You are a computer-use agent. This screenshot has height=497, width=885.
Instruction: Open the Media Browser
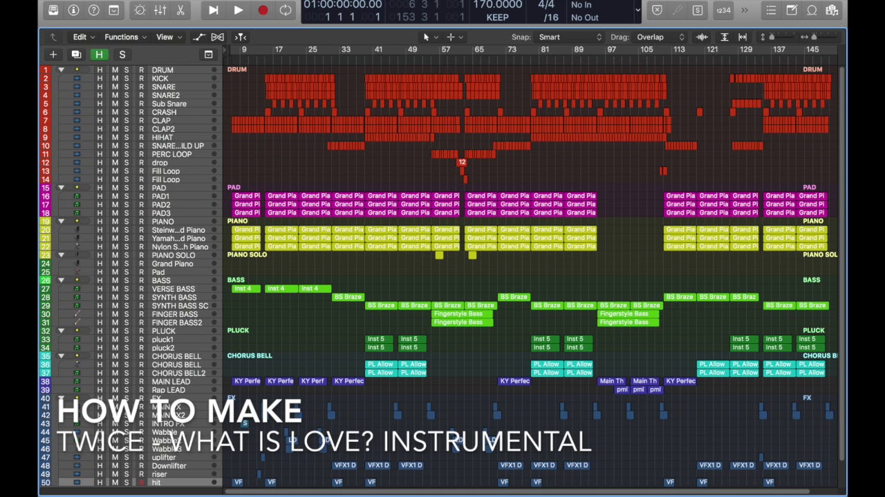832,10
